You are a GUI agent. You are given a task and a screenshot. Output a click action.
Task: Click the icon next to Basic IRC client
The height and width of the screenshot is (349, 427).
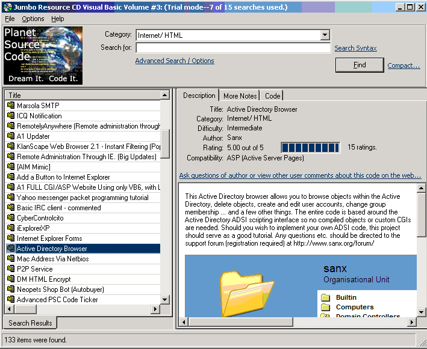click(x=11, y=207)
